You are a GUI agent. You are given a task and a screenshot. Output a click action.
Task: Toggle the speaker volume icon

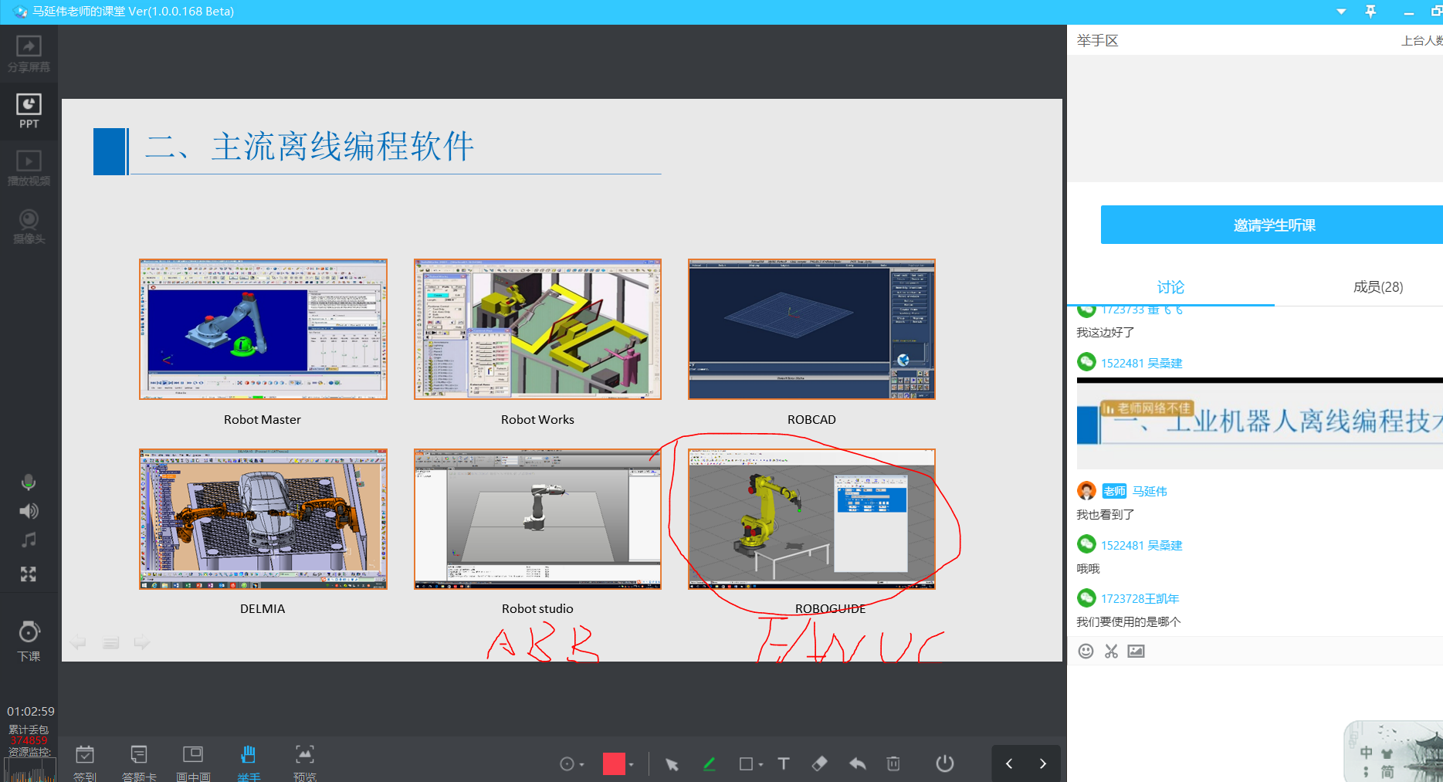(x=29, y=511)
